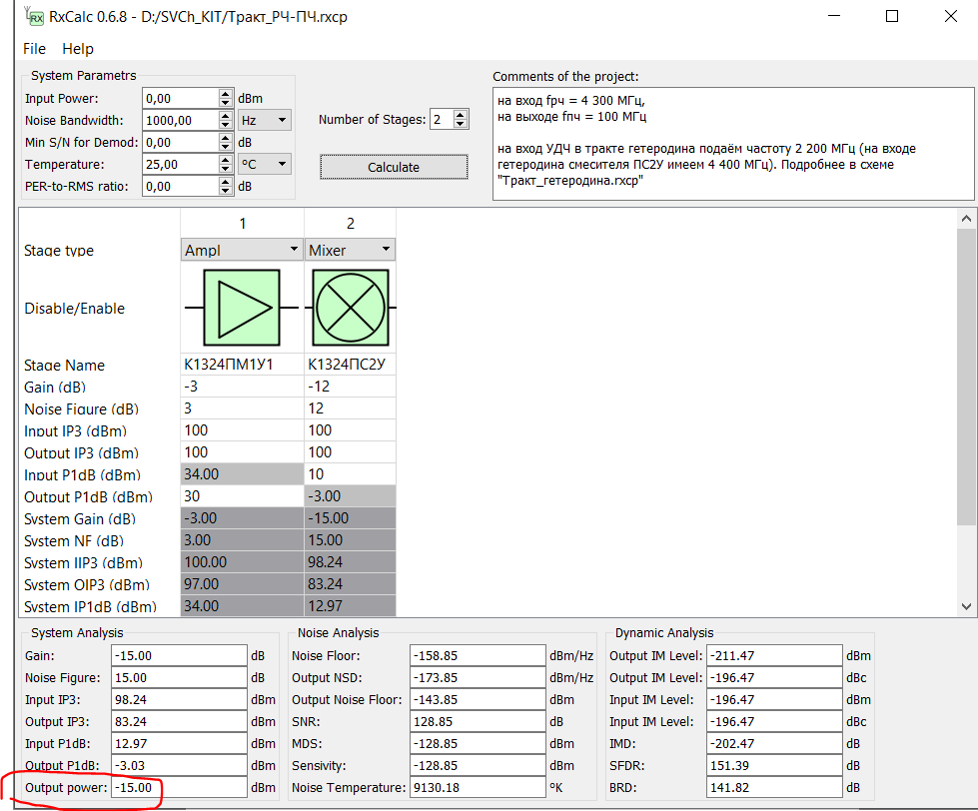978x811 pixels.
Task: Open the Noise Bandwidth unit dropdown (Hz)
Action: click(x=265, y=120)
